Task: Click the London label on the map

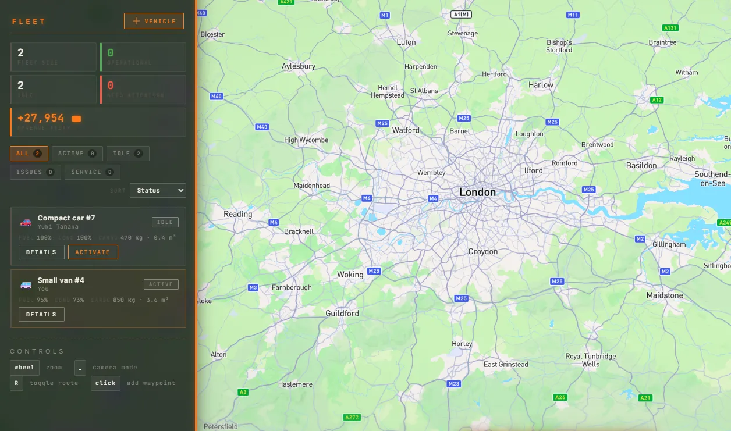Action: point(477,192)
